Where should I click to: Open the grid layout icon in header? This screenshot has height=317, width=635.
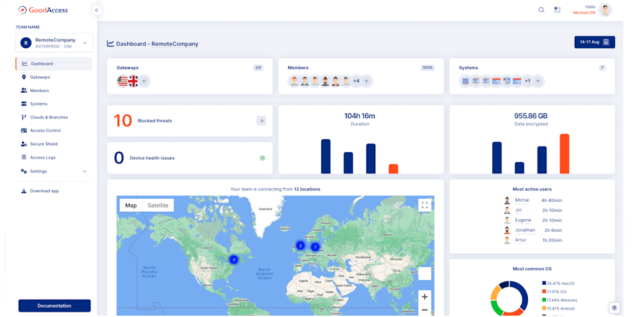(557, 10)
